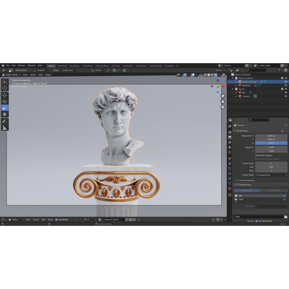Open the Object Data properties tab icon
The image size is (289, 289).
click(230, 184)
